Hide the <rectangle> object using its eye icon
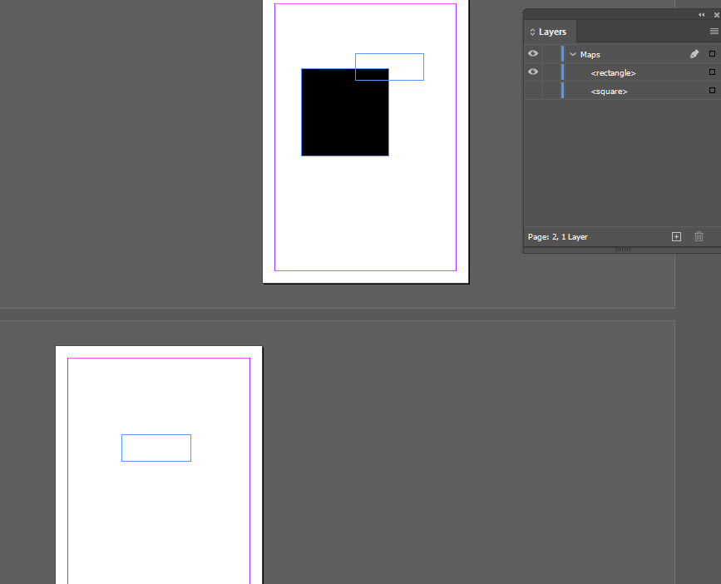Image resolution: width=721 pixels, height=584 pixels. 532,72
